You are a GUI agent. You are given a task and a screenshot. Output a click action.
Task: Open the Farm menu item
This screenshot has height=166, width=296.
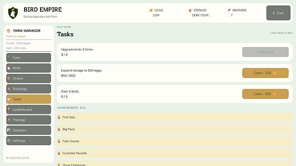(29, 58)
